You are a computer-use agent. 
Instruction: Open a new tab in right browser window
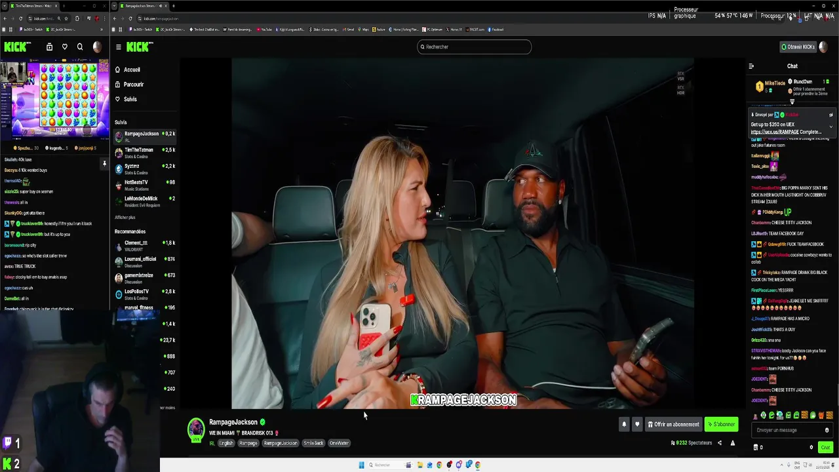point(174,6)
